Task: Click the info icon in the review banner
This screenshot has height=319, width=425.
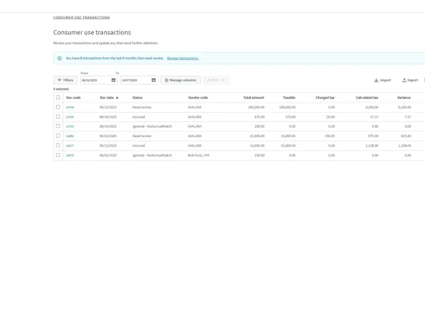Action: [59, 58]
